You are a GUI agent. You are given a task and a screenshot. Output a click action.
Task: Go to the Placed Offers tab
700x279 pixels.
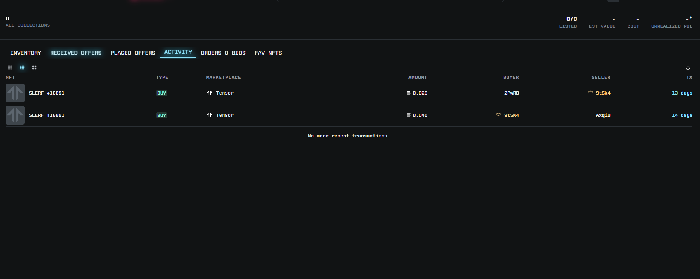pos(133,53)
